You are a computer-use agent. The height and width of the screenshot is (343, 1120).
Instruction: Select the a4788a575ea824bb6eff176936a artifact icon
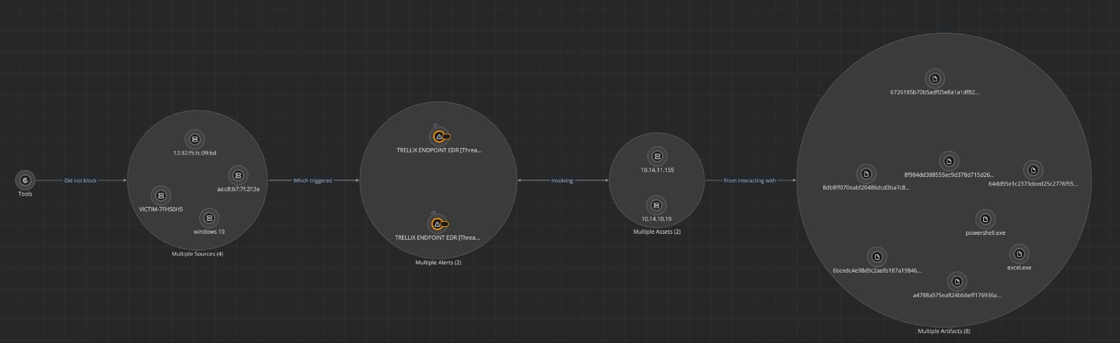957,282
